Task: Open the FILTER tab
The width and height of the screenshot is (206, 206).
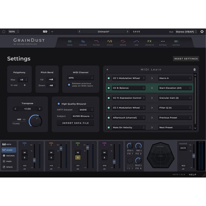Action: click(x=96, y=43)
